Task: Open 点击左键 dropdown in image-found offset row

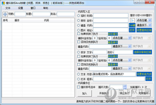Action: tap(122, 38)
